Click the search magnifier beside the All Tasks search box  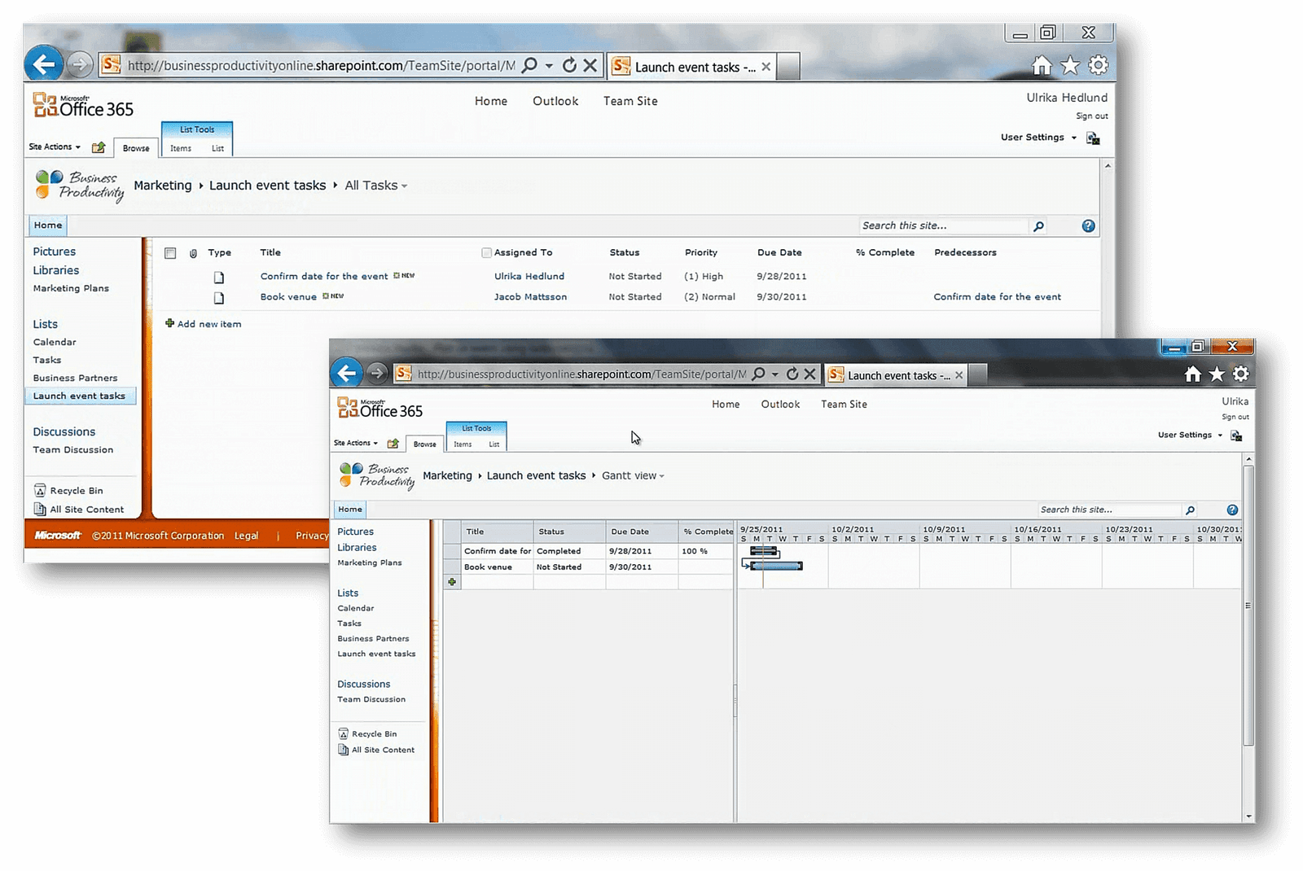[1038, 226]
